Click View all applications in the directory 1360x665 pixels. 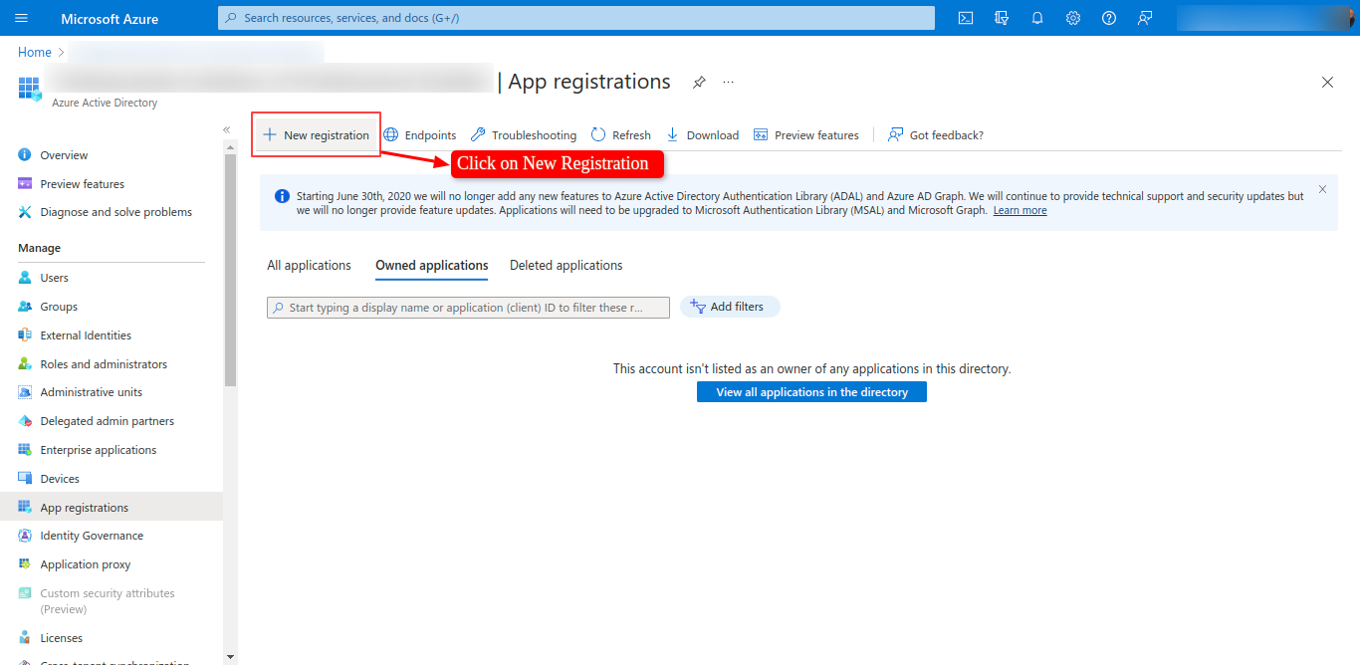coord(811,392)
